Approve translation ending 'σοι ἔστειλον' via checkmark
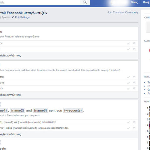The height and width of the screenshot is (150, 150). click(128, 122)
